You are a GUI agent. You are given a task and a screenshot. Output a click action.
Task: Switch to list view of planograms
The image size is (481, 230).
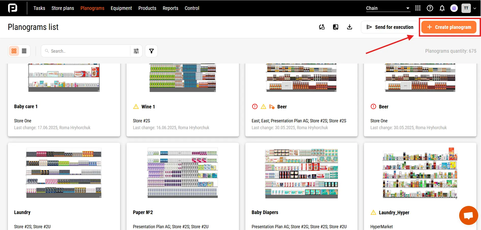pos(24,51)
